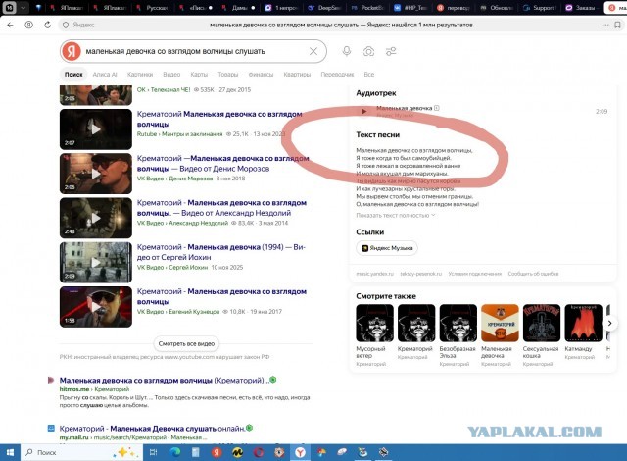
Task: Select the Поиск tab
Action: pos(73,75)
